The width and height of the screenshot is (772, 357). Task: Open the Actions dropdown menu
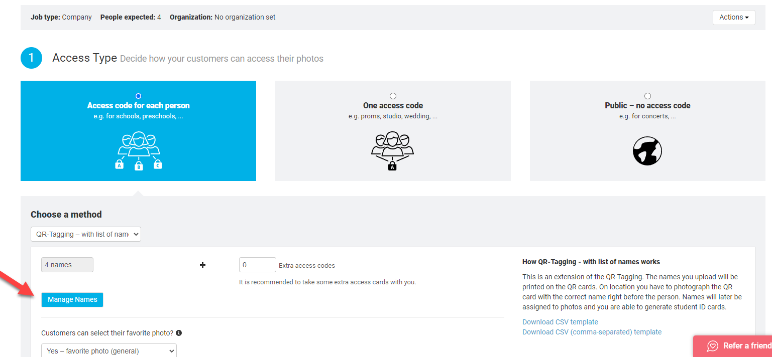tap(734, 17)
